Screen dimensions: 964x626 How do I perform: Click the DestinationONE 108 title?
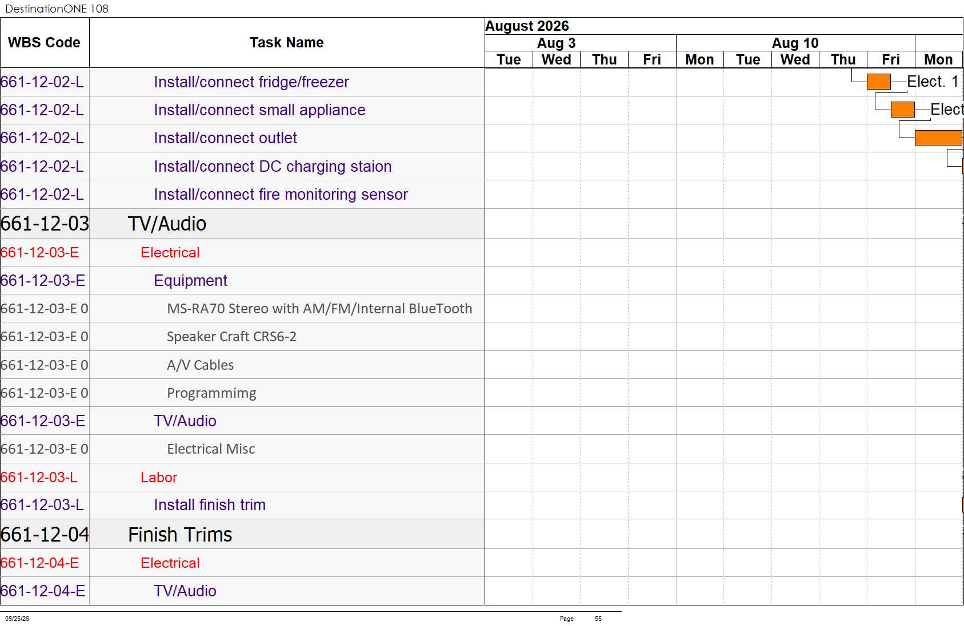point(57,9)
